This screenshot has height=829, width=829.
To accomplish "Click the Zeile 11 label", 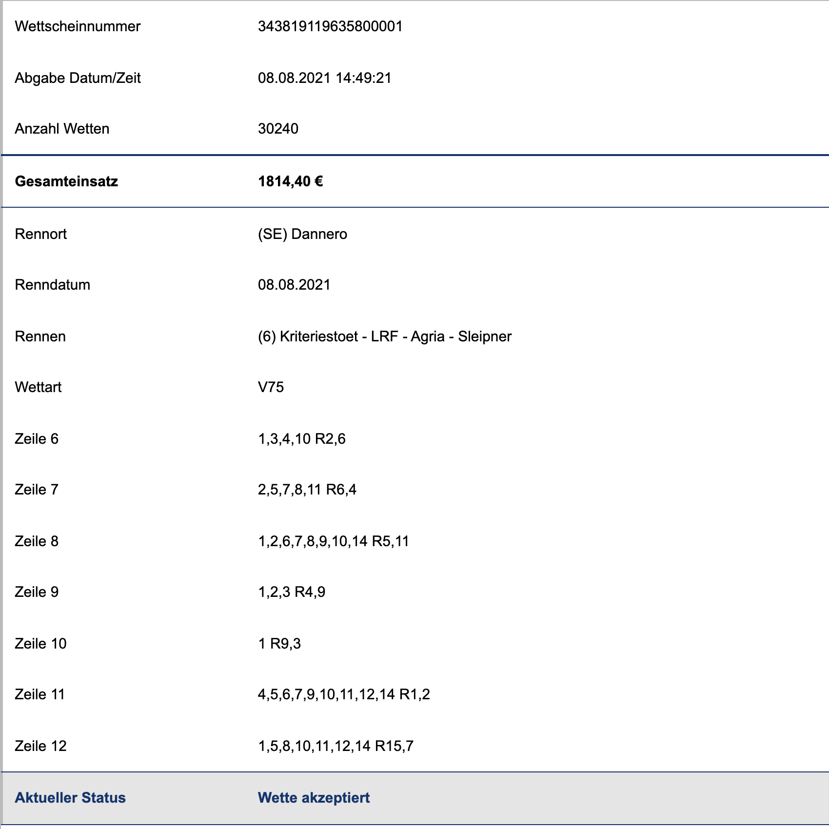I will pyautogui.click(x=40, y=694).
